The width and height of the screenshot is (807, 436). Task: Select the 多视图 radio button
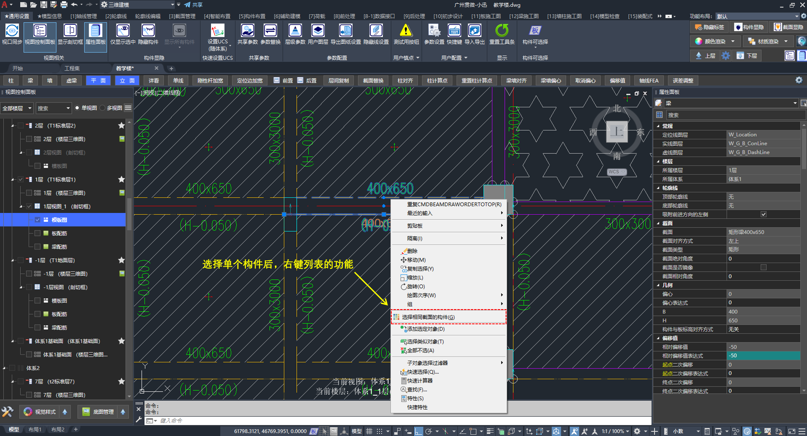coord(102,108)
